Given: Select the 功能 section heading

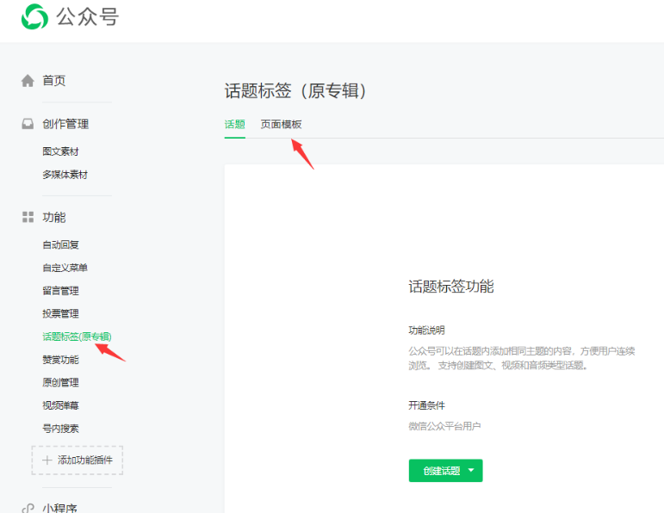Looking at the screenshot, I should 53,217.
